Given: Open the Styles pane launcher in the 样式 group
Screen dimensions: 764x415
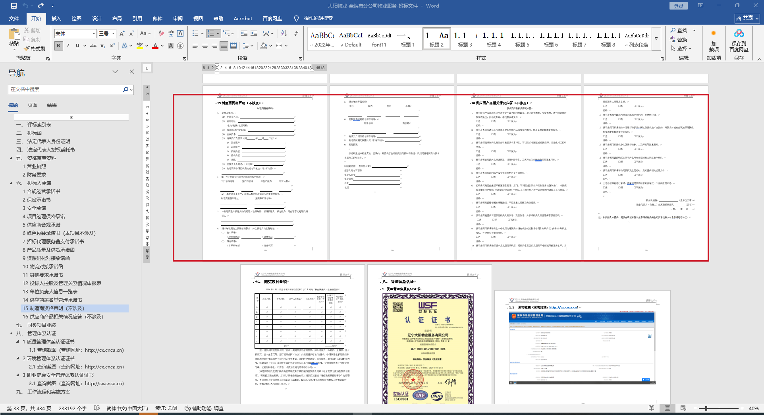Looking at the screenshot, I should tap(662, 58).
